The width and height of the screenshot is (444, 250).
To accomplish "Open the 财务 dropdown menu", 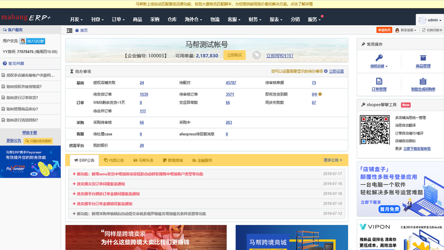I will 255,19.
